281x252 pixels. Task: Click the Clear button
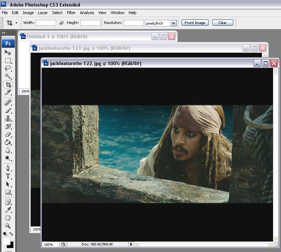(222, 23)
